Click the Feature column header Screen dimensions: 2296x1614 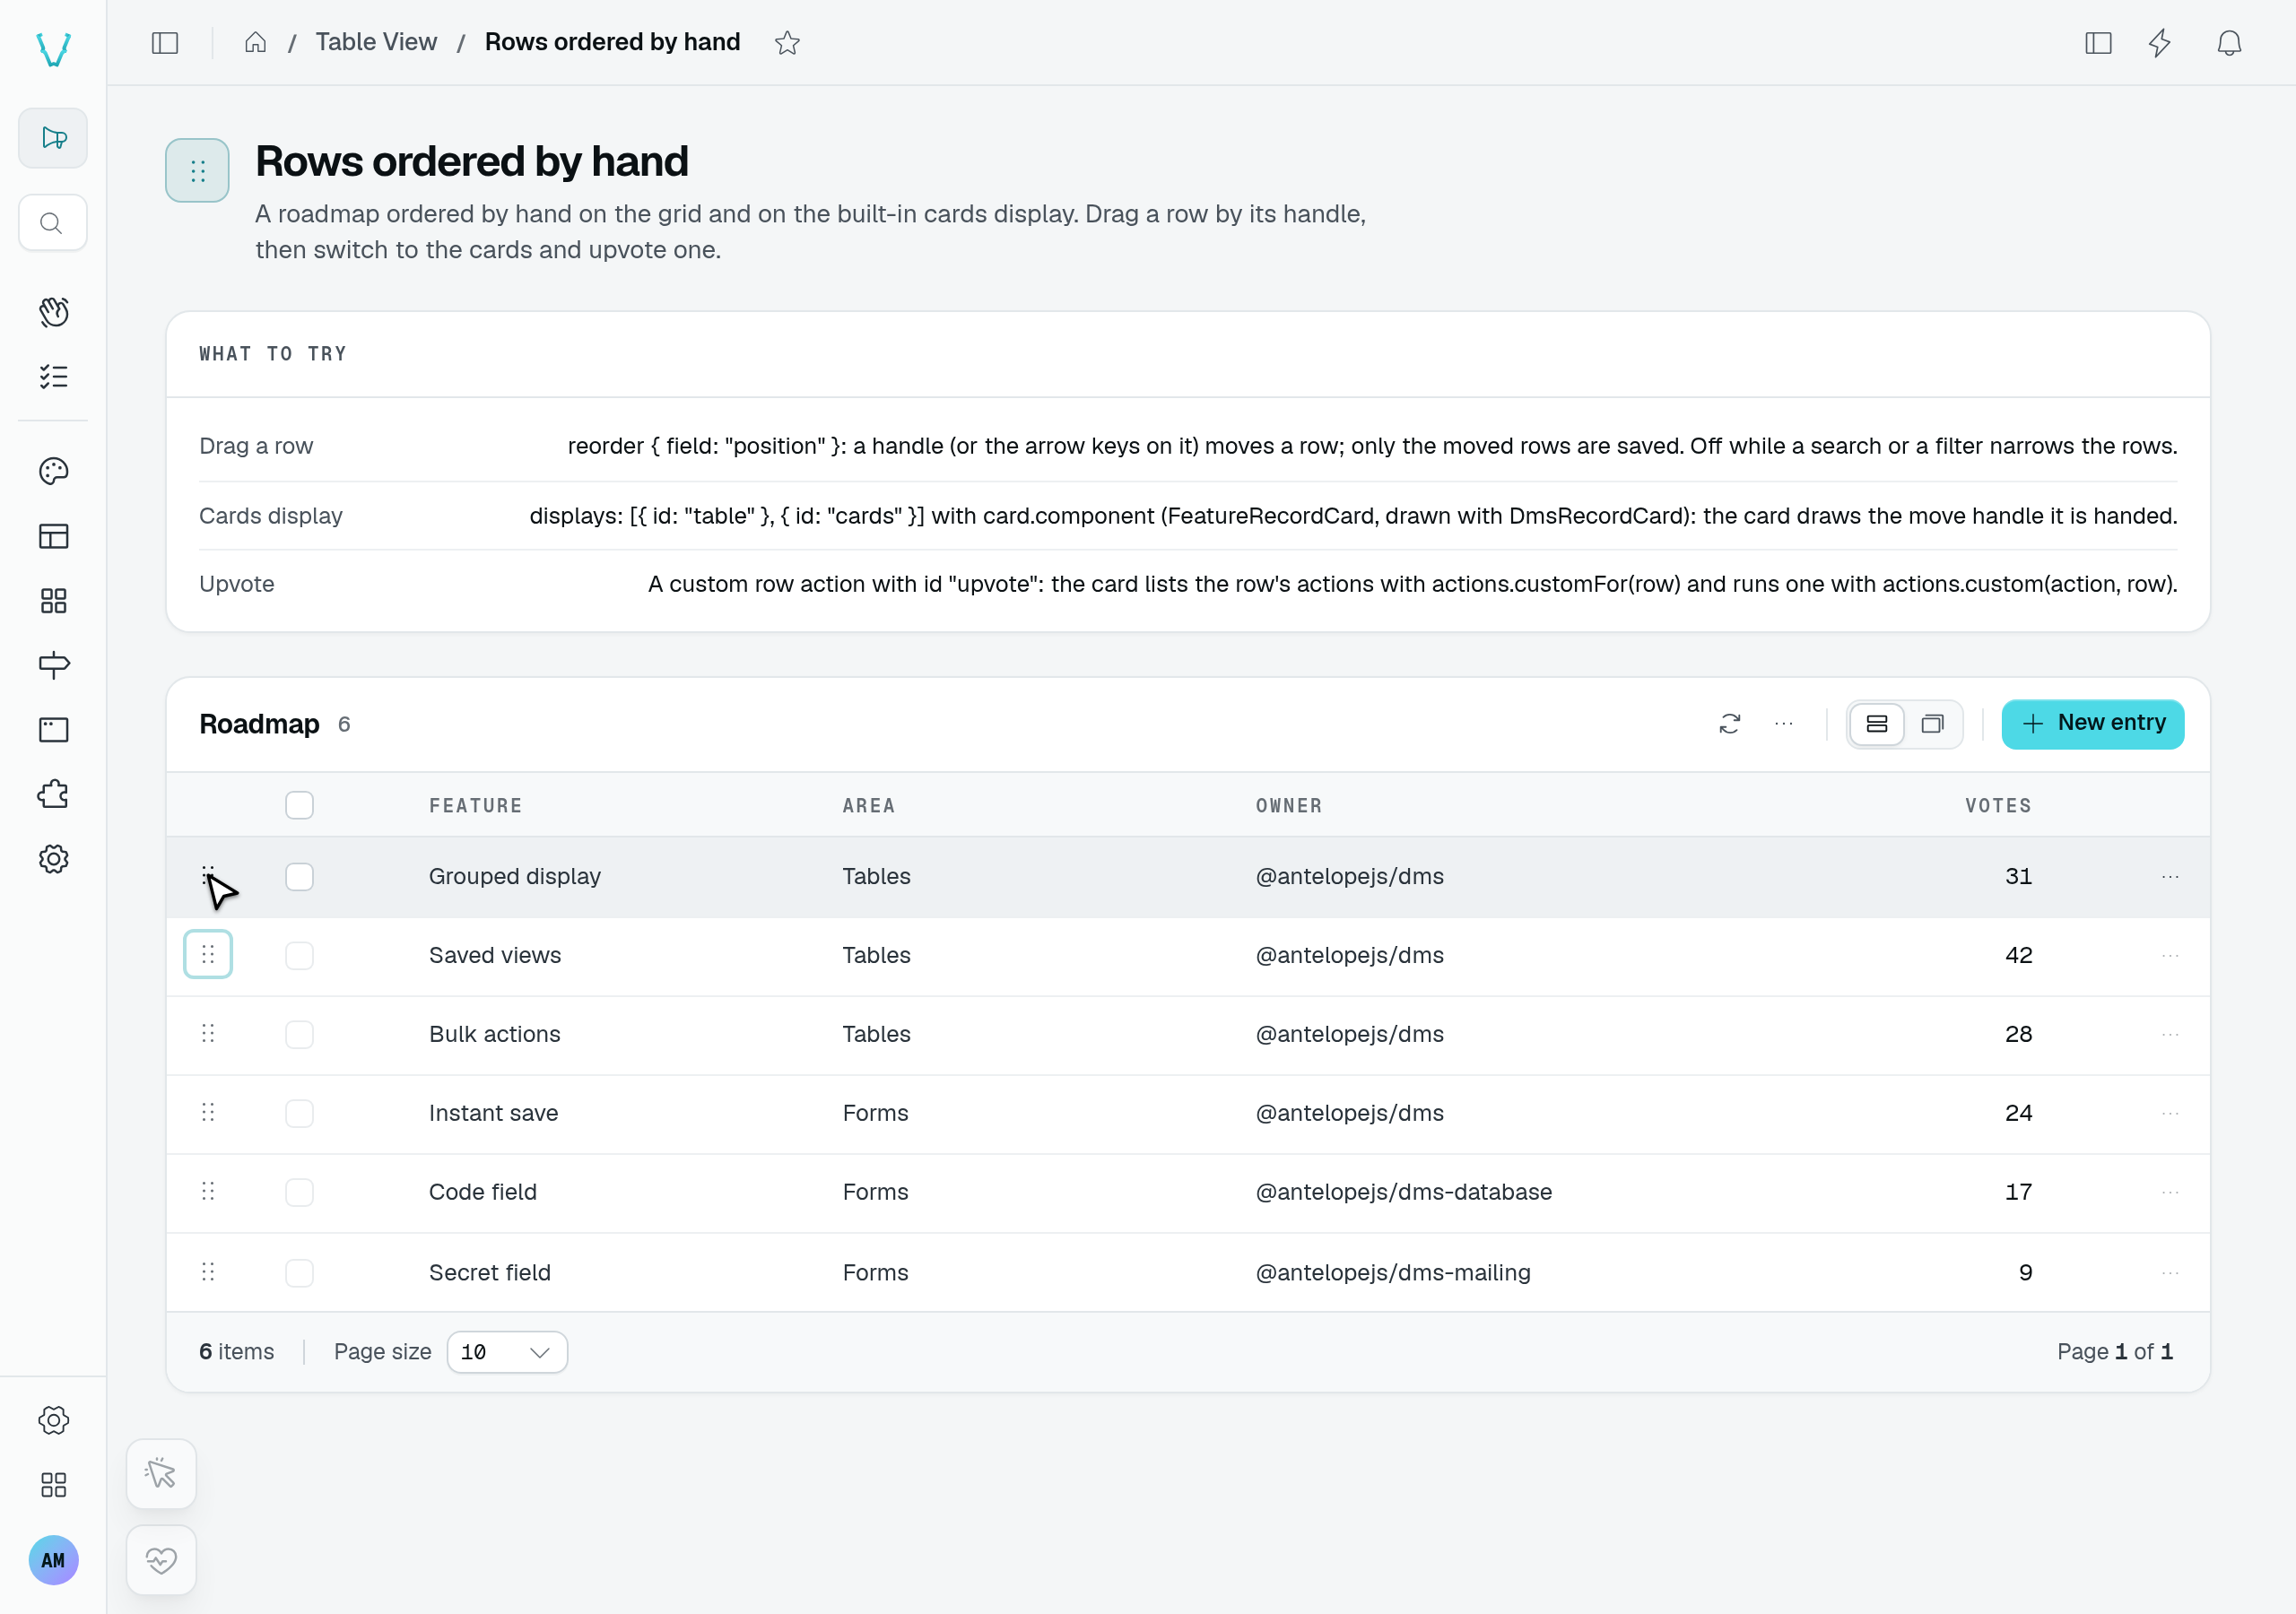coord(475,805)
